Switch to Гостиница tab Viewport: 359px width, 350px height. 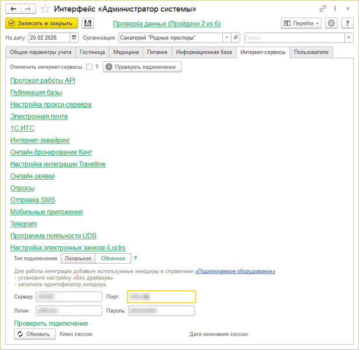[92, 52]
